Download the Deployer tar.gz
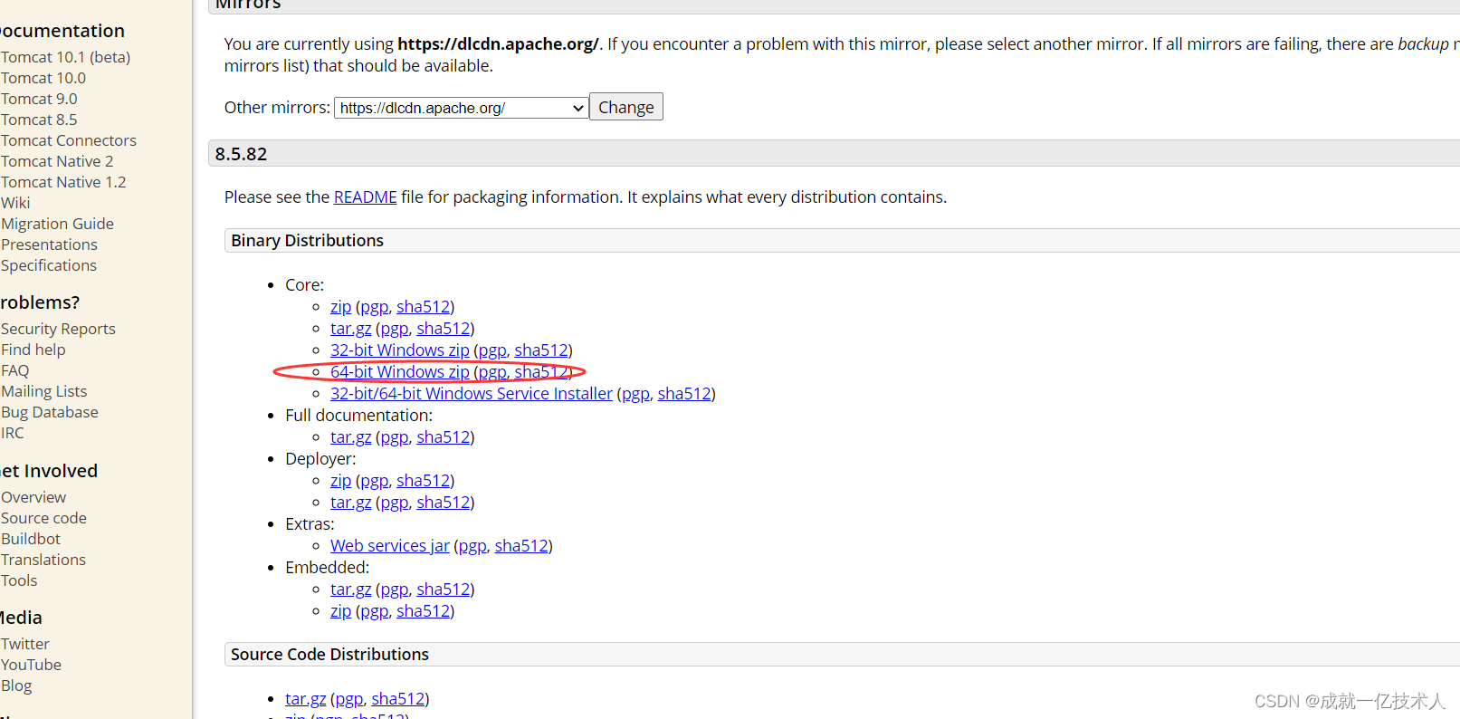 pos(350,503)
